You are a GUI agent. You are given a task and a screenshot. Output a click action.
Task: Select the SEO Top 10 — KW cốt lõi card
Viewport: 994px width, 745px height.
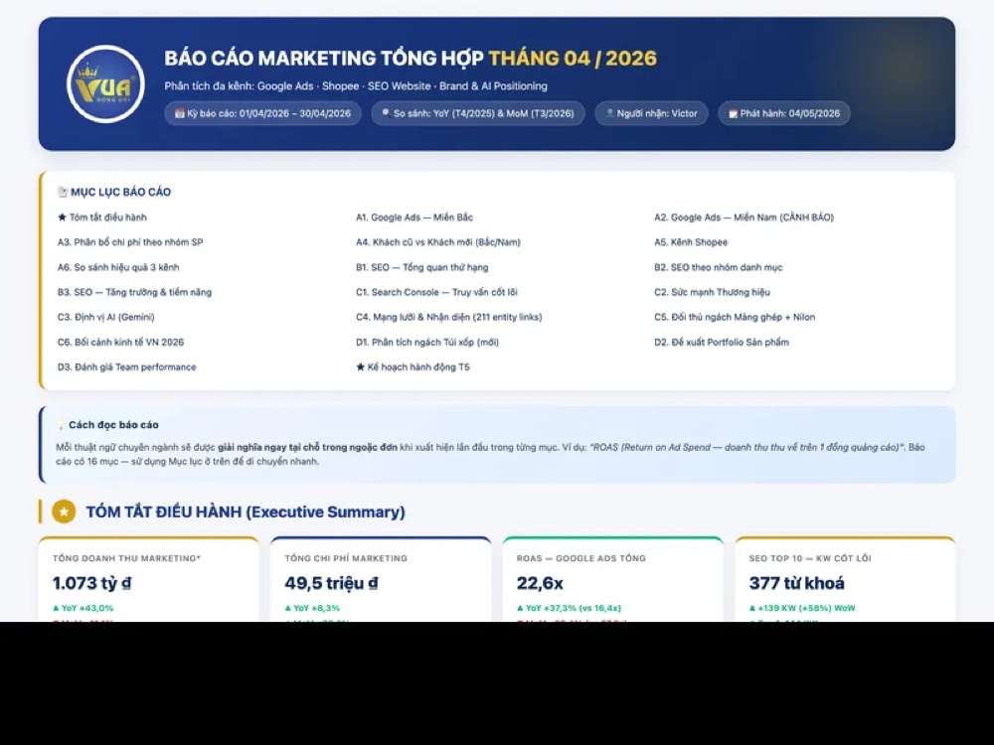(x=845, y=579)
